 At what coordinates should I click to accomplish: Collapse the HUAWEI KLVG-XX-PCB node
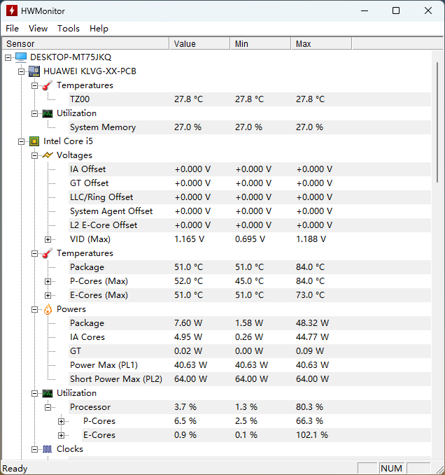tap(21, 71)
